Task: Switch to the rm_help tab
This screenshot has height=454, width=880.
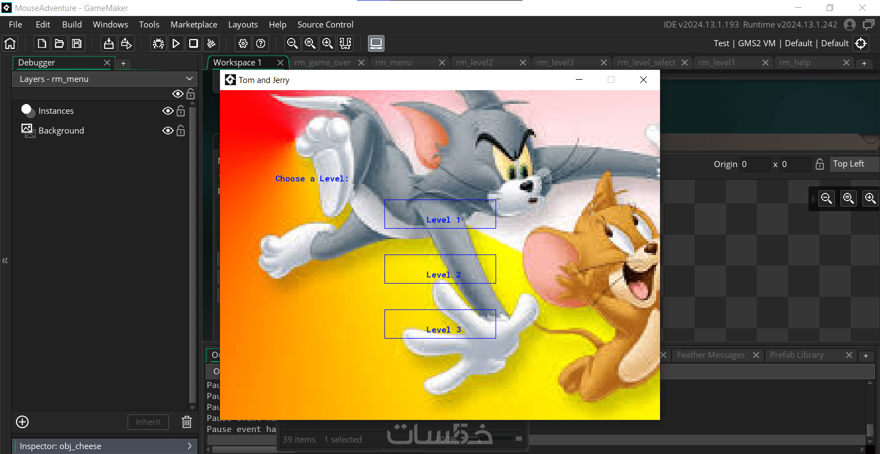Action: coord(795,63)
